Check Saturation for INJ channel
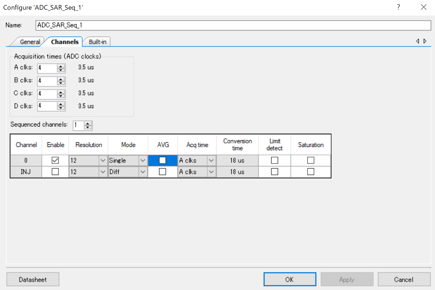Viewport: 435px width, 290px height. pyautogui.click(x=311, y=172)
